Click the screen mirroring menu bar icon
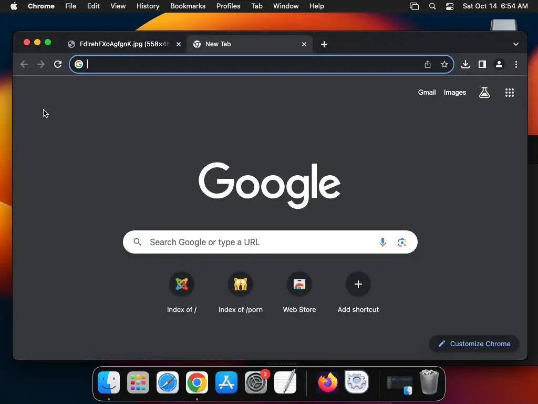This screenshot has width=538, height=404. pyautogui.click(x=414, y=6)
